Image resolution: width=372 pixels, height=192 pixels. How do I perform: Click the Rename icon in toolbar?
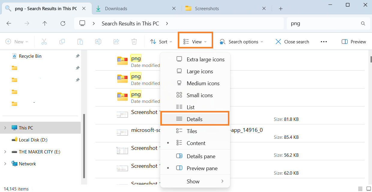[98, 42]
